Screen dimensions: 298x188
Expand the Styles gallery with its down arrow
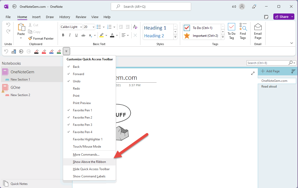pos(175,37)
